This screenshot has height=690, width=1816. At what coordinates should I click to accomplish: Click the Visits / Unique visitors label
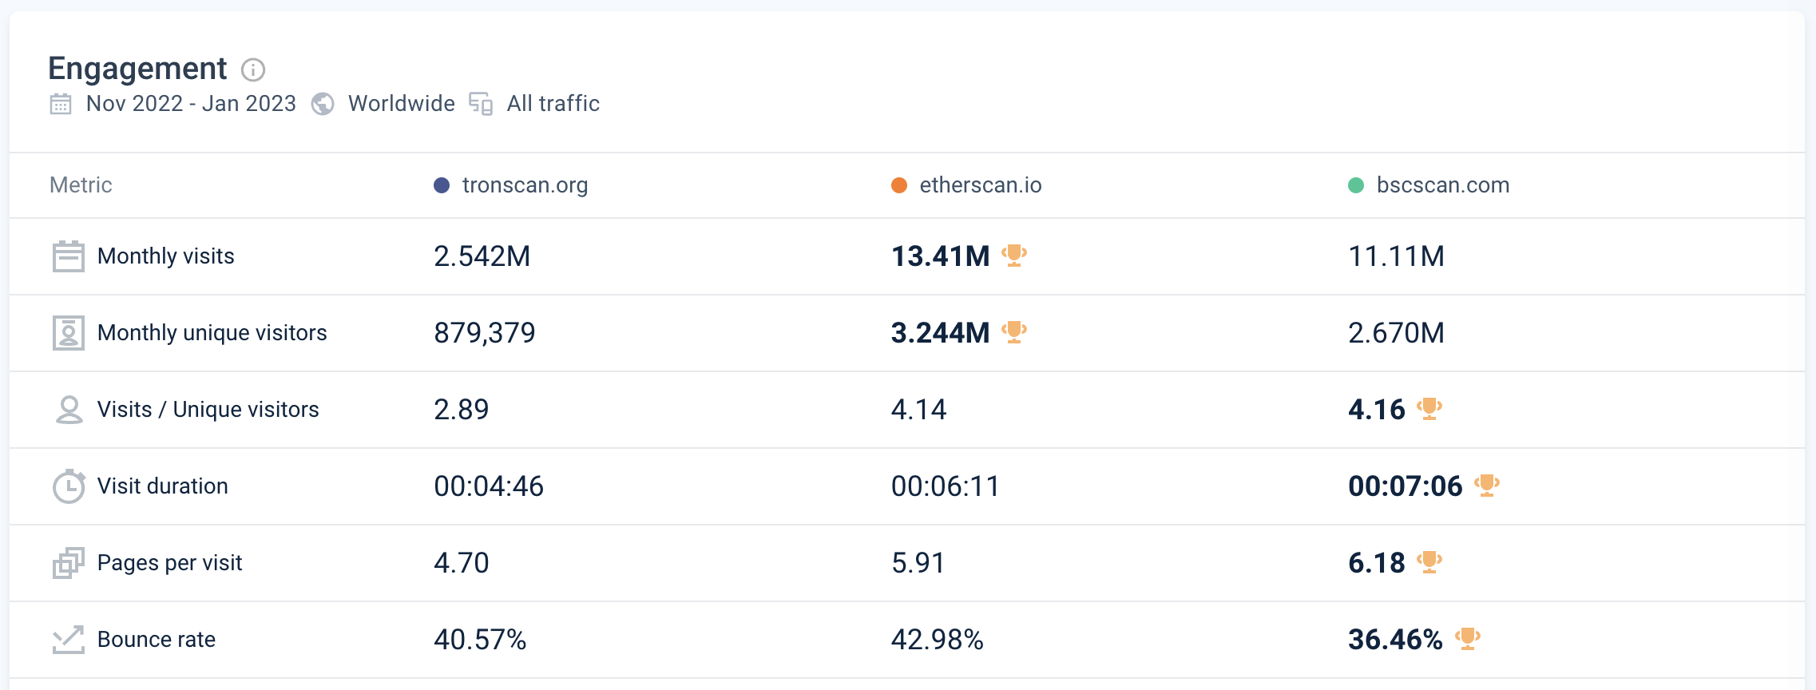pyautogui.click(x=208, y=410)
